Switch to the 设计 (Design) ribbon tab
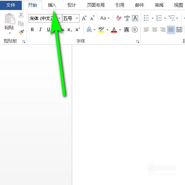 71,5
